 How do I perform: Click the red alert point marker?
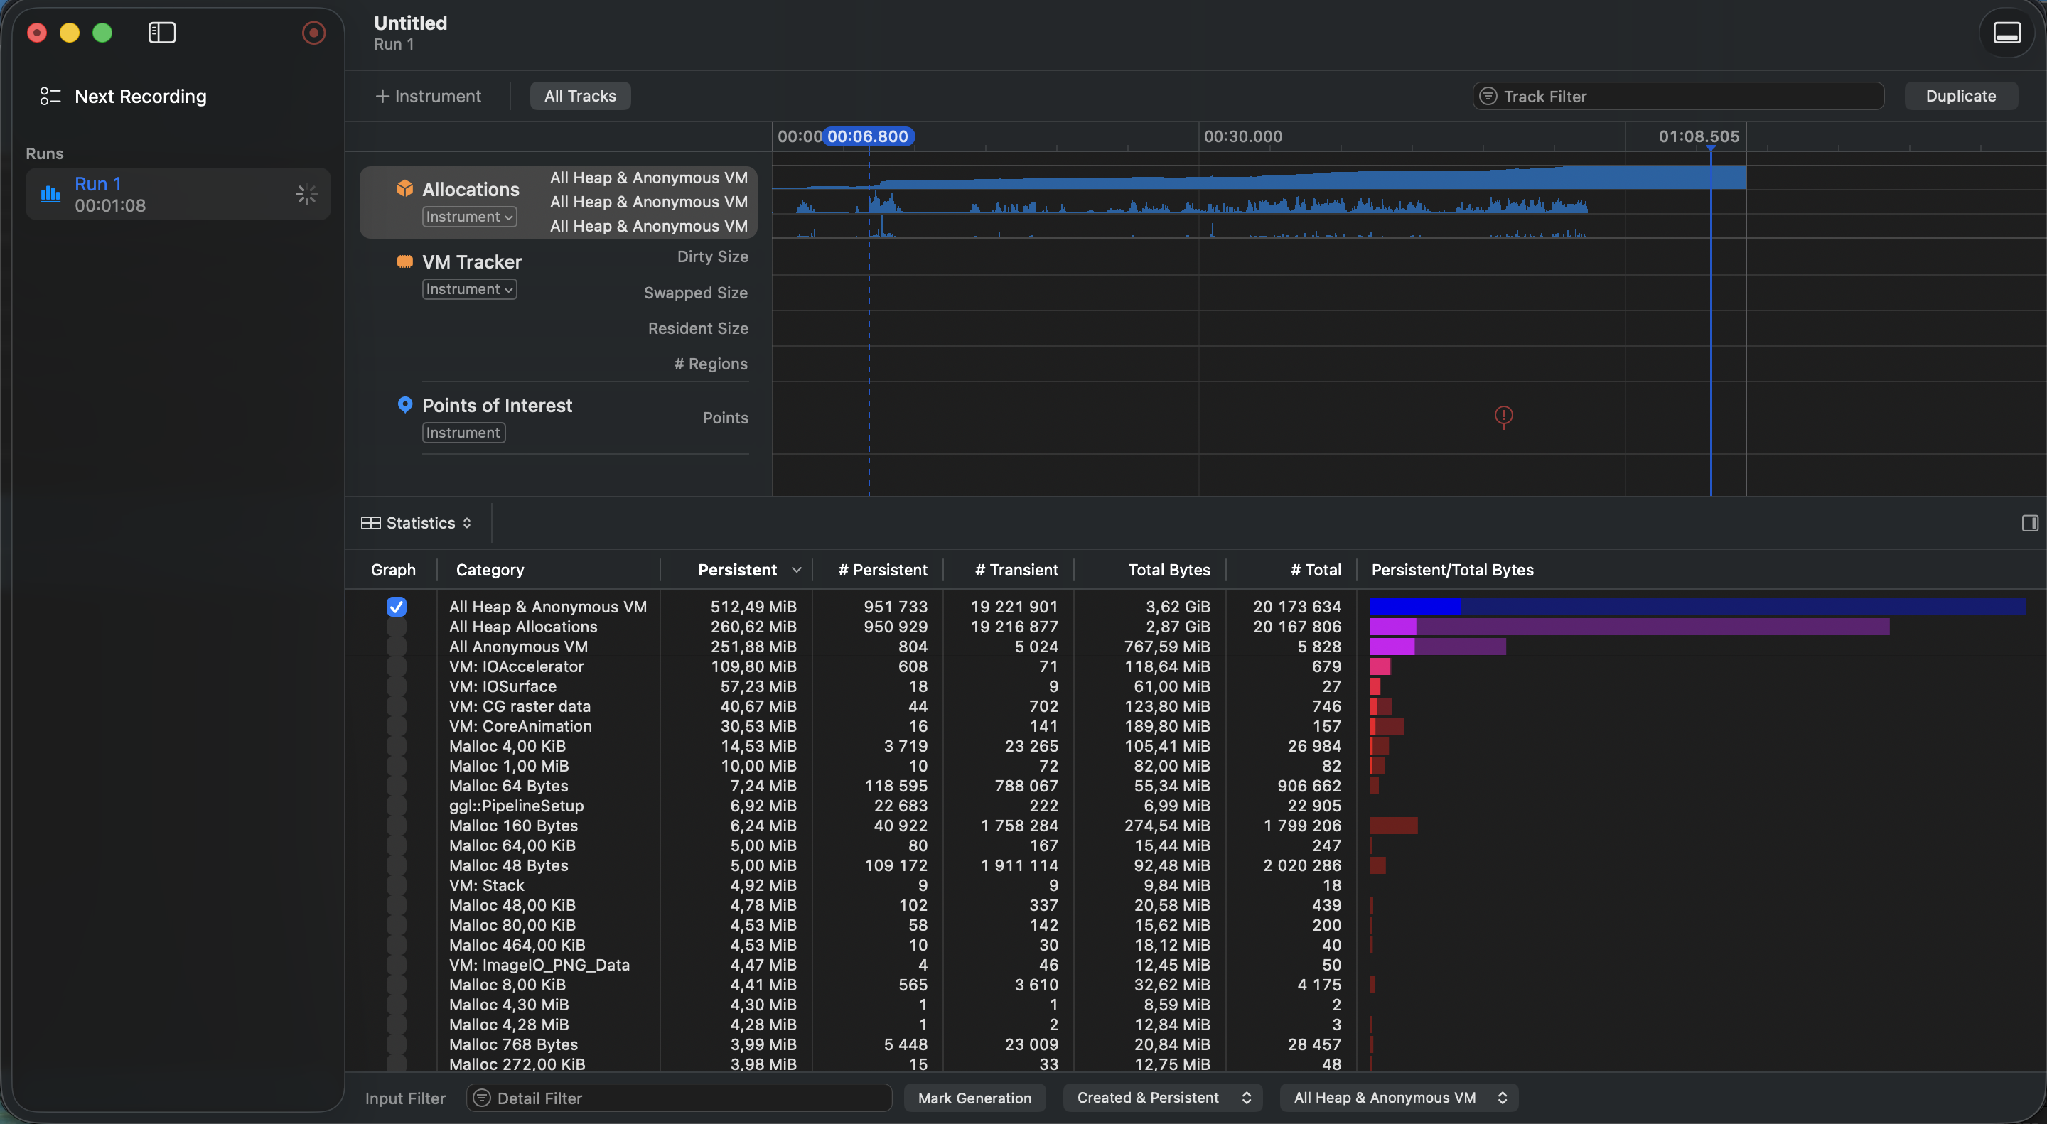[x=1503, y=416]
